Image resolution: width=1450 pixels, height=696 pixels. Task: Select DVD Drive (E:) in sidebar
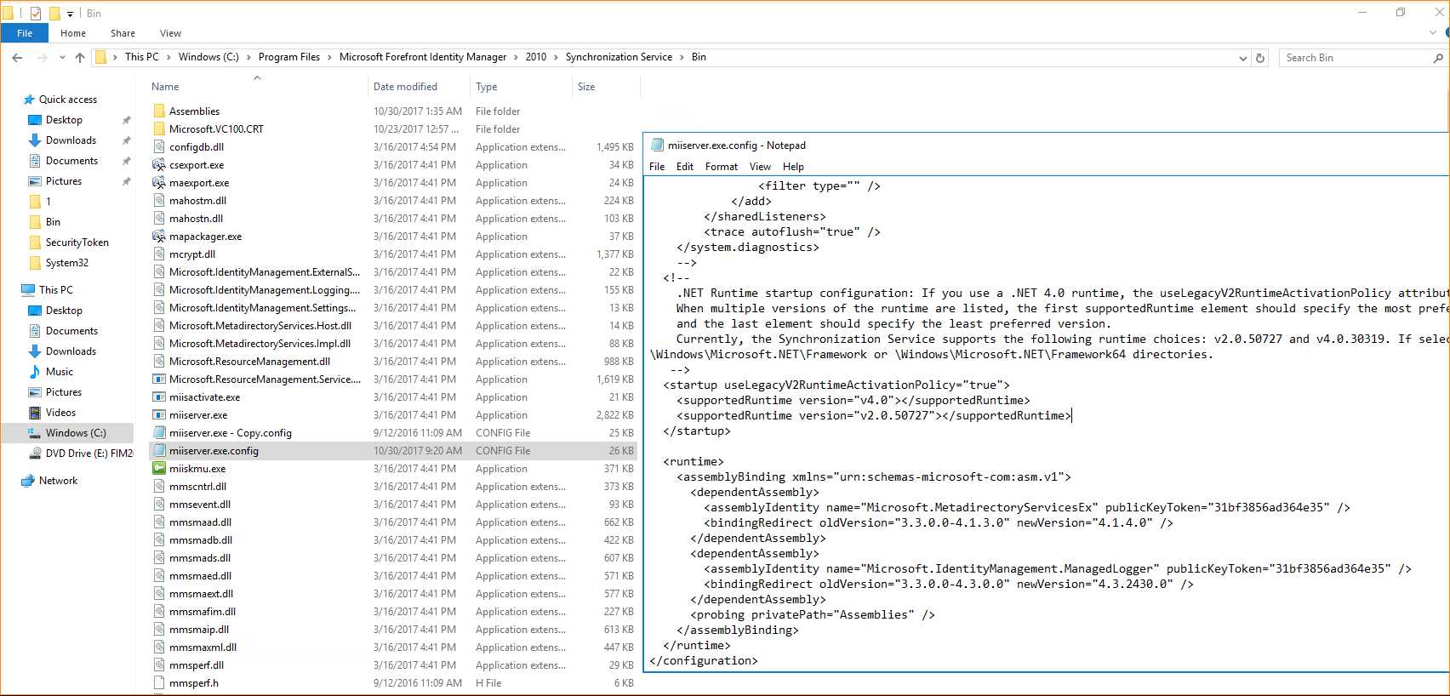88,454
